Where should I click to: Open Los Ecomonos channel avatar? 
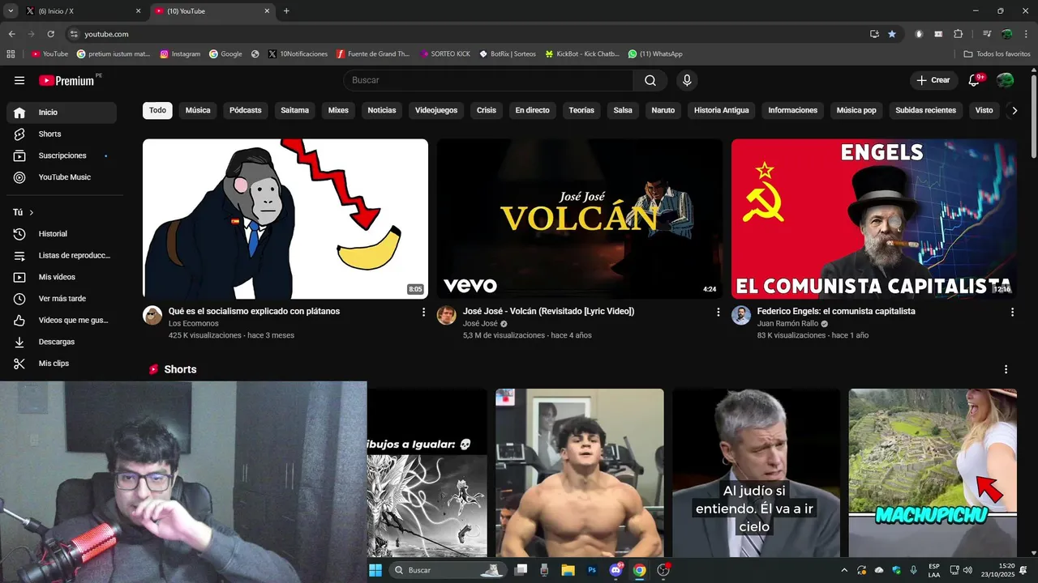tap(152, 315)
